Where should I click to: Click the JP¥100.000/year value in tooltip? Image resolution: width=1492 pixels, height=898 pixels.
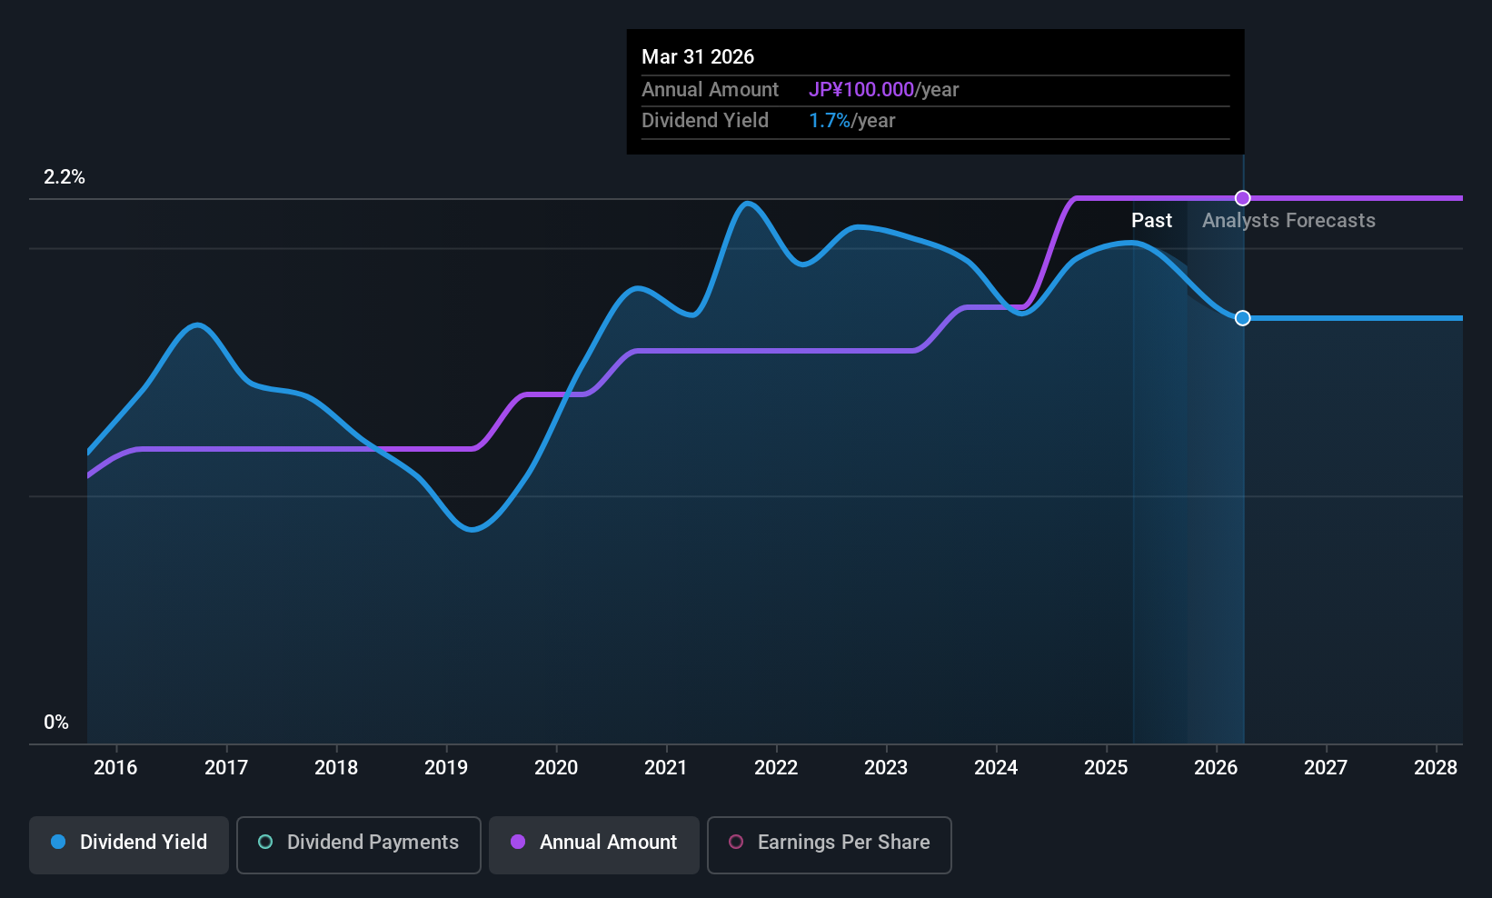tap(884, 90)
